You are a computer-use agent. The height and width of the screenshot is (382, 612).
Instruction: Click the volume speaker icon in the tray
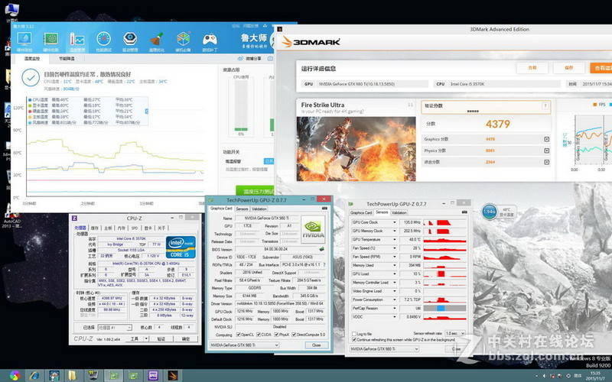545,376
